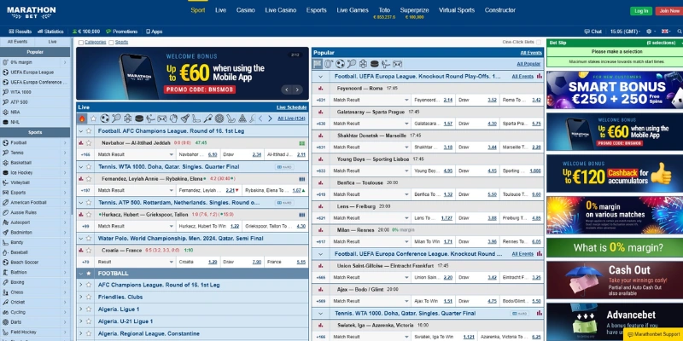Select the fire hot-events icon in Live

82,118
